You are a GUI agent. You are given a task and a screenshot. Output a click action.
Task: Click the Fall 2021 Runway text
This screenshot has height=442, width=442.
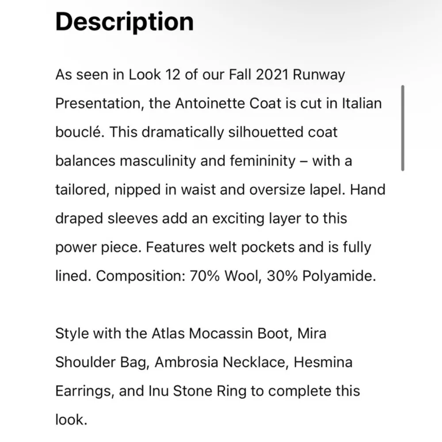(x=286, y=75)
